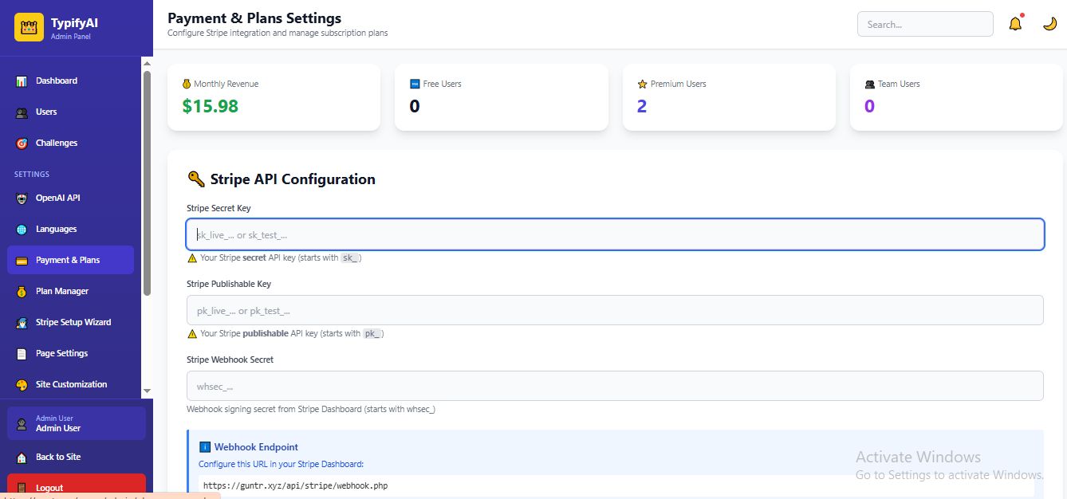Open the Page Settings menu item

click(x=61, y=354)
